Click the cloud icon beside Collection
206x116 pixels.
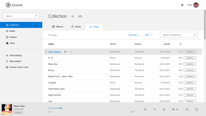[x=80, y=16]
